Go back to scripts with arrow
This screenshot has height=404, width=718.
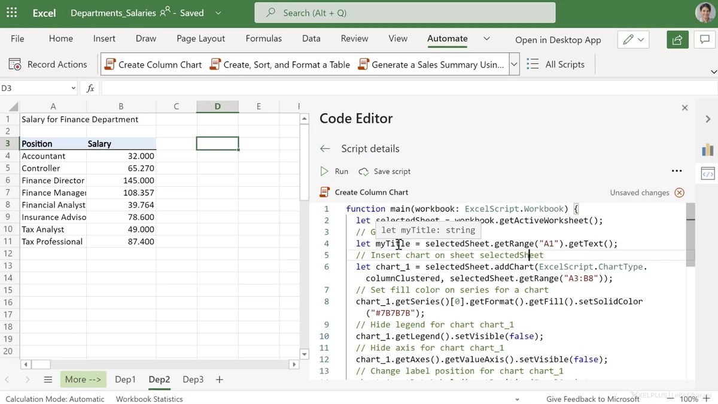pos(325,148)
